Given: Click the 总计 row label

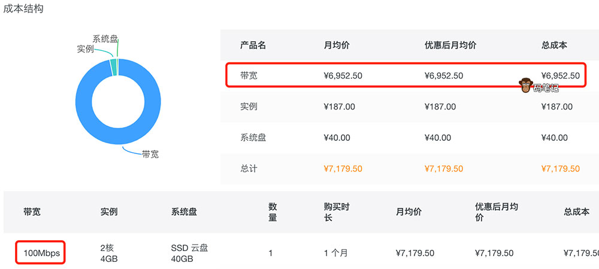Looking at the screenshot, I should pos(249,169).
